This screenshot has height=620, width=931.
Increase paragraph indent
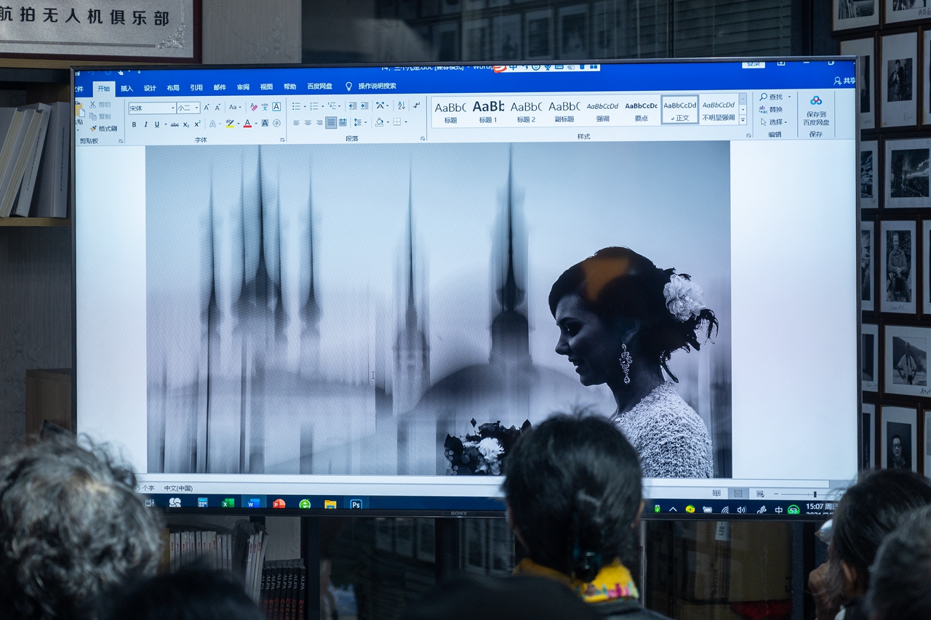[x=364, y=106]
